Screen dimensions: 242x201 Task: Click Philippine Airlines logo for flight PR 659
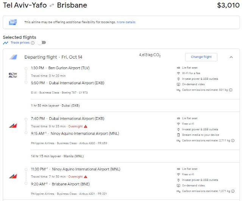[x=13, y=125]
